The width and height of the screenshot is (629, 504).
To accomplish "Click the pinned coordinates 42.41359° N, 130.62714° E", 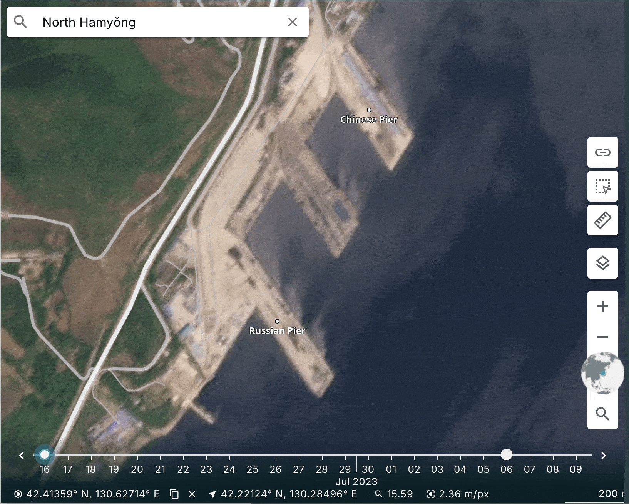I will 93,494.
